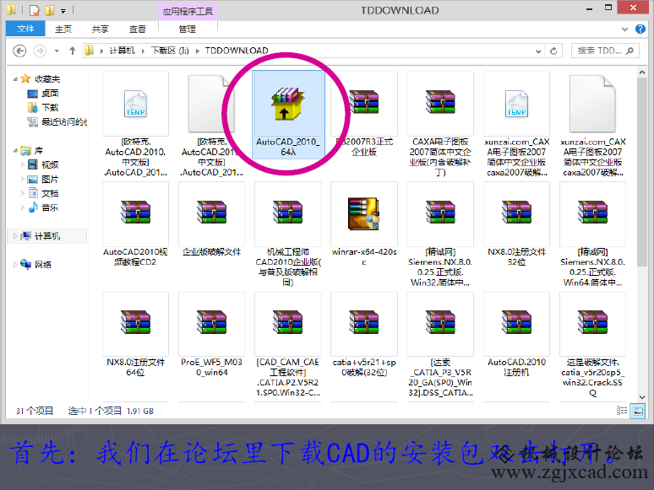The height and width of the screenshot is (490, 654).
Task: Select the 2007R3正式企业版 archive
Action: point(363,102)
